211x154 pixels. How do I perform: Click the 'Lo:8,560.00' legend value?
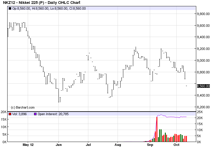click(59, 8)
